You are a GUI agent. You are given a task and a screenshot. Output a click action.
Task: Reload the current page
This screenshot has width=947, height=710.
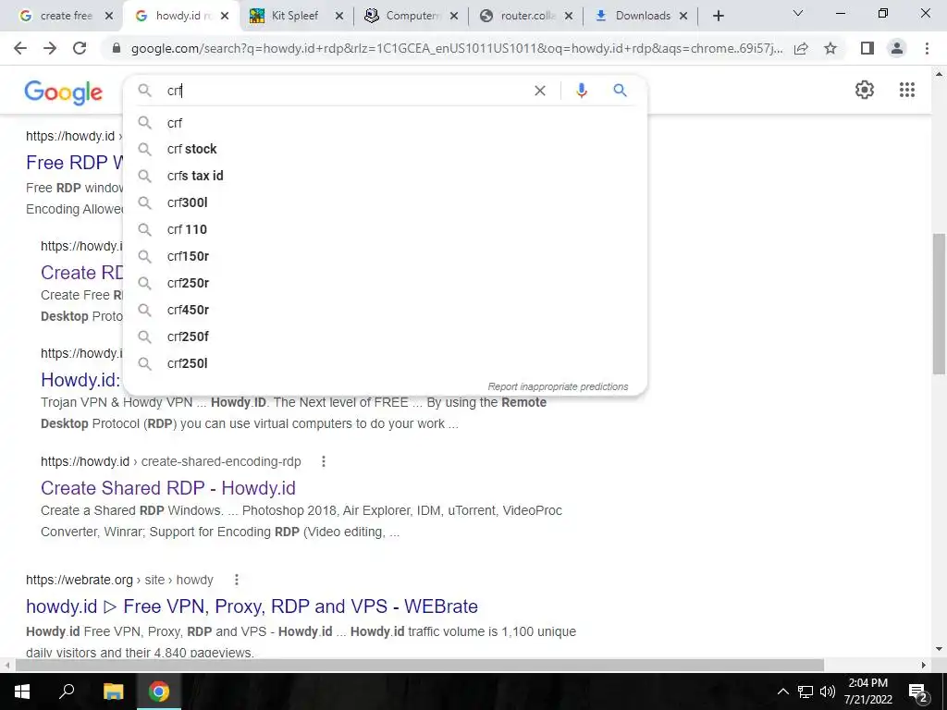click(80, 48)
